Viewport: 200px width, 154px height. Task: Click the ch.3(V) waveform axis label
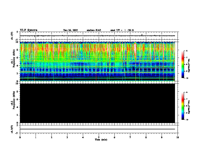tap(12, 129)
